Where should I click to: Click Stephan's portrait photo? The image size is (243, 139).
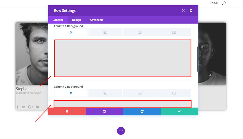click(x=32, y=54)
